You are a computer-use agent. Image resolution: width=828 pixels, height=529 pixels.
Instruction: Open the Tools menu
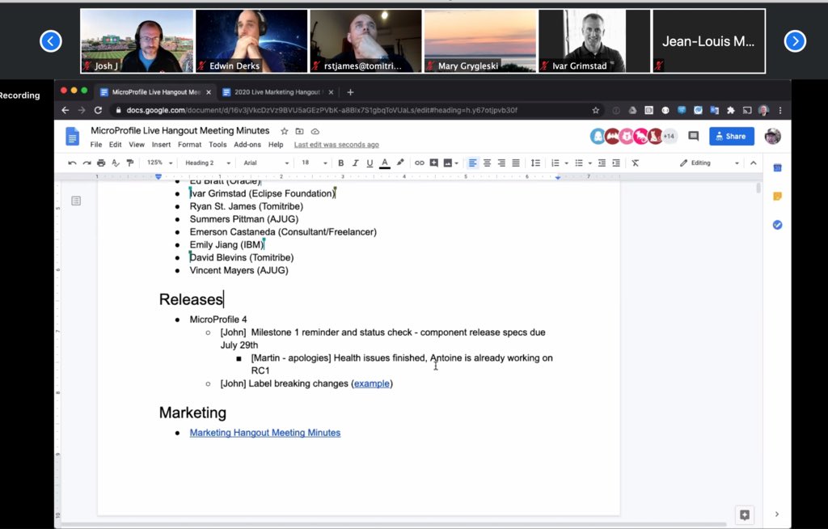[218, 144]
